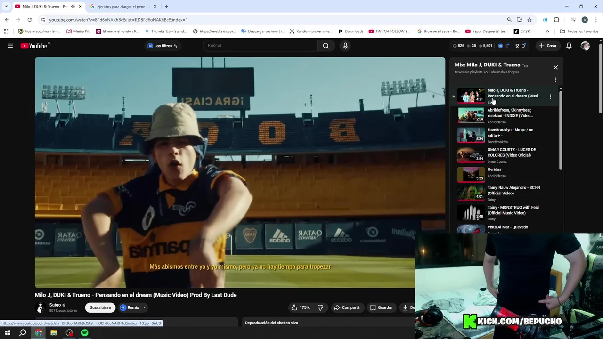Image resolution: width=603 pixels, height=339 pixels.
Task: Open Spotify from the taskbar
Action: coord(85,333)
